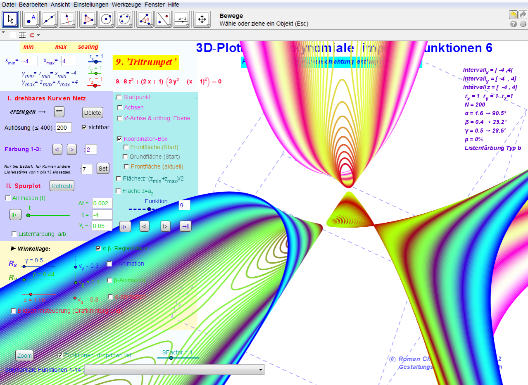The image size is (528, 385).
Task: Open the settings gear icon
Action: tap(523, 24)
